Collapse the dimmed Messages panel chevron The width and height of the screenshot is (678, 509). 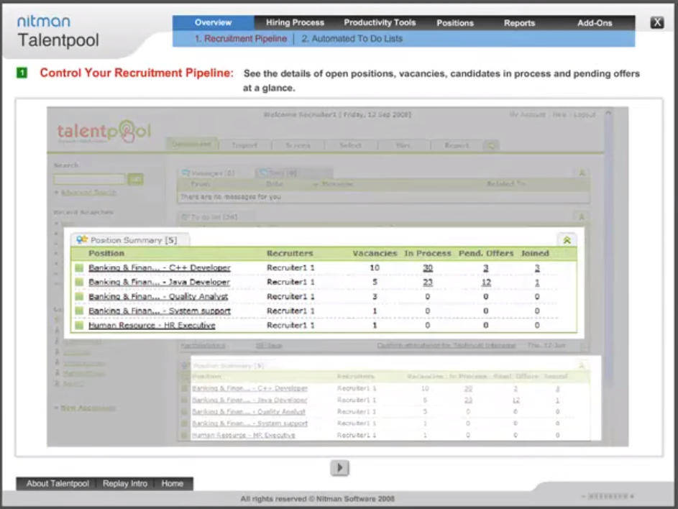(x=582, y=173)
